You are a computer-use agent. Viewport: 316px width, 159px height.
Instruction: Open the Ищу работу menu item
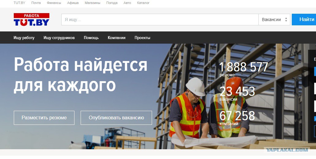(x=24, y=38)
